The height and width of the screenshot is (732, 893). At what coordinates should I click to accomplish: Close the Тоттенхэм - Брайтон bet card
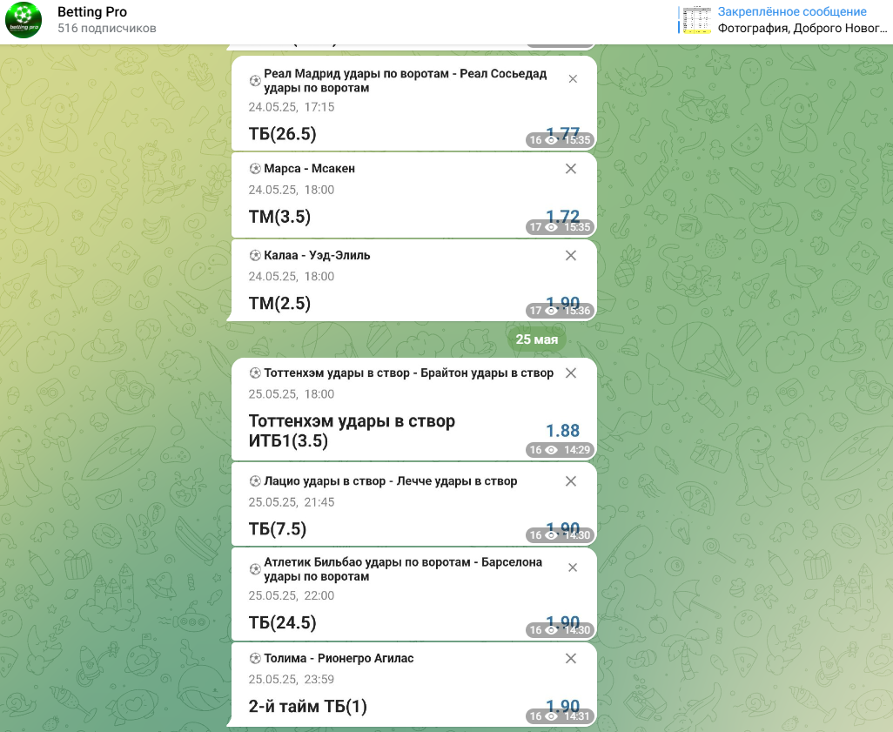point(571,373)
